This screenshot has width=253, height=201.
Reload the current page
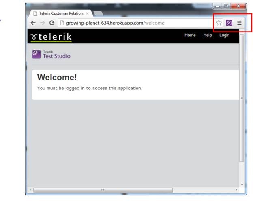point(51,23)
